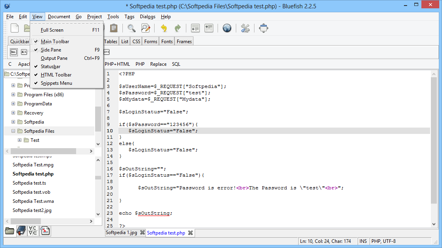Expand the ProgramData folder node
442x248 pixels.
click(13, 104)
